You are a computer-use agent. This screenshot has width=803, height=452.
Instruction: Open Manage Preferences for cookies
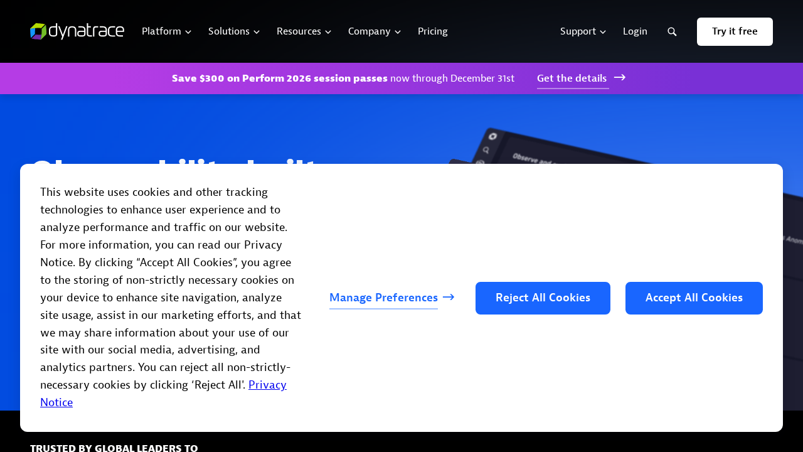pos(383,298)
